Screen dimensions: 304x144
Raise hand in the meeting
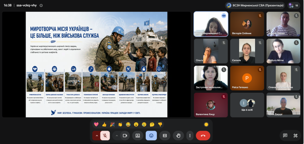point(178,136)
